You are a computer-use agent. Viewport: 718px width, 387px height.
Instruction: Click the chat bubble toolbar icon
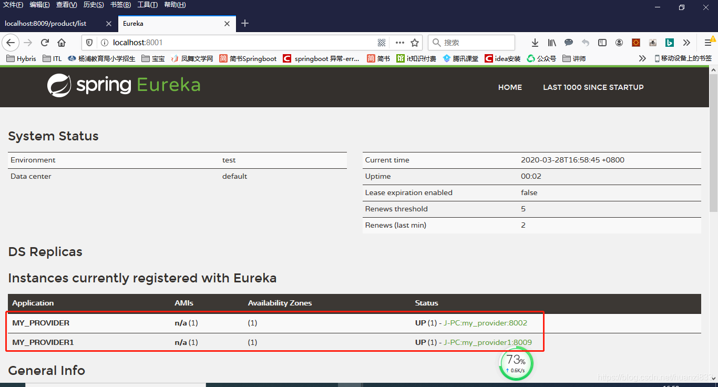click(x=569, y=43)
